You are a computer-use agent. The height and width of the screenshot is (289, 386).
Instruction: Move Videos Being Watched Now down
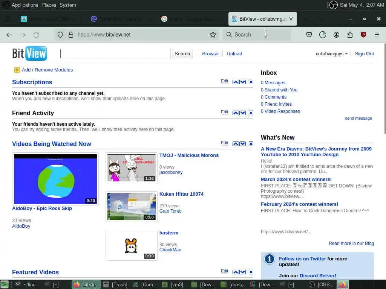point(243,144)
